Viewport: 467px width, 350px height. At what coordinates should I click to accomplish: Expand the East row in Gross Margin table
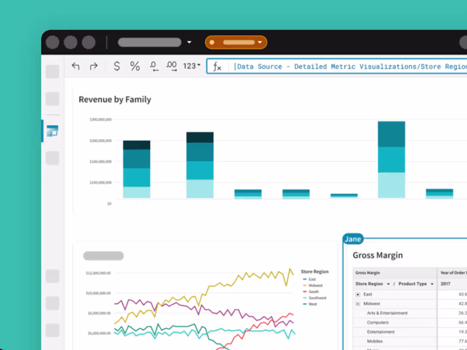[358, 294]
